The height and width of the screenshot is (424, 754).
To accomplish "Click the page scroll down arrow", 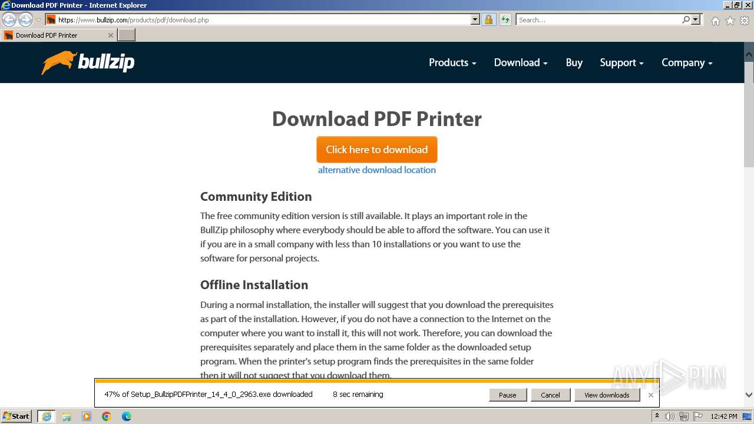I will (749, 395).
